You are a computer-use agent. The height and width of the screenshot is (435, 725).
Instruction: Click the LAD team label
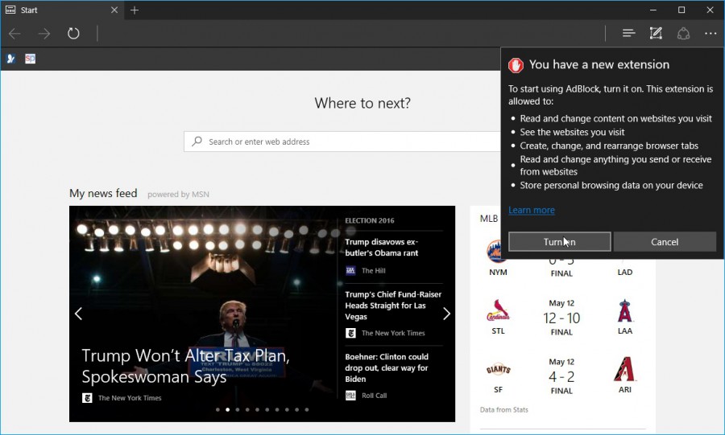[624, 272]
